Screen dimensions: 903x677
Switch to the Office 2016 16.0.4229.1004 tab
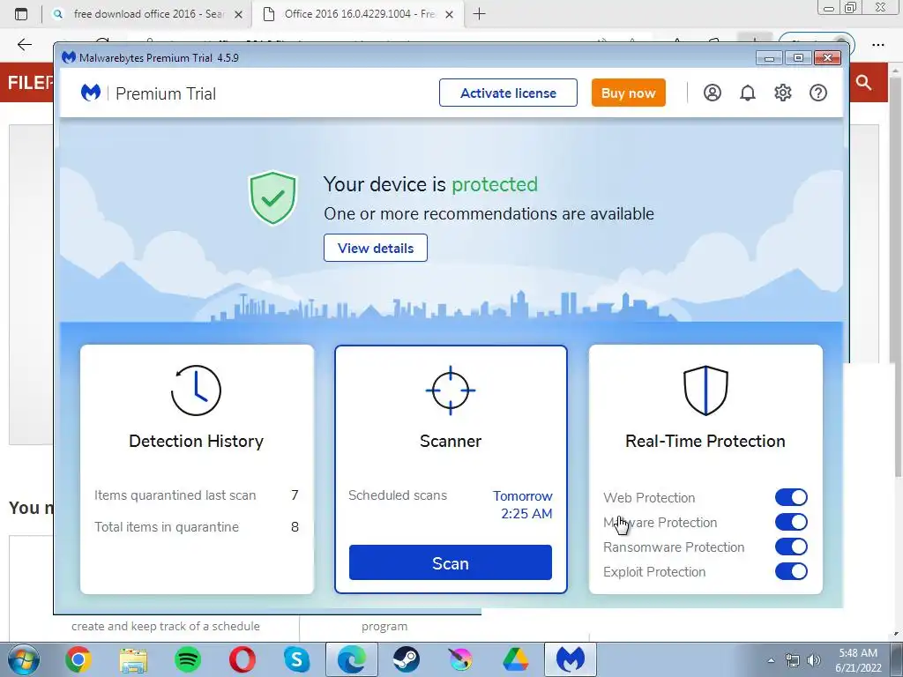click(x=357, y=14)
